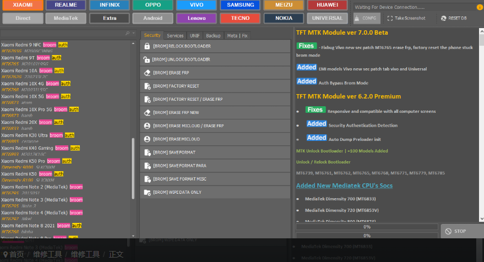The height and width of the screenshot is (262, 484).
Task: Click the orange info icon near the connection status
Action: (x=480, y=7)
